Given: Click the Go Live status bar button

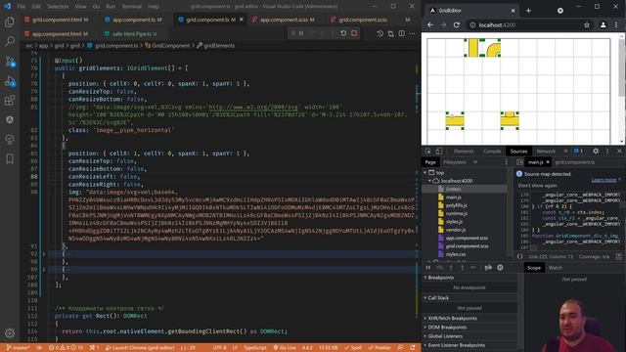Looking at the screenshot, I should tap(285, 348).
